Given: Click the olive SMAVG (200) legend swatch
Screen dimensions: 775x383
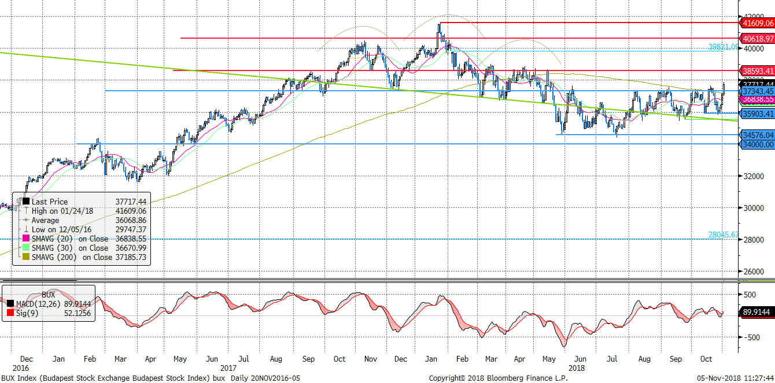Looking at the screenshot, I should [26, 256].
